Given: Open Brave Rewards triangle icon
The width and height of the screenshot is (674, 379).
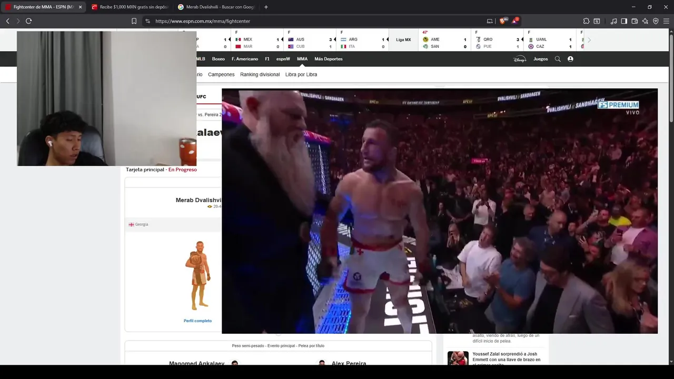Looking at the screenshot, I should [515, 21].
